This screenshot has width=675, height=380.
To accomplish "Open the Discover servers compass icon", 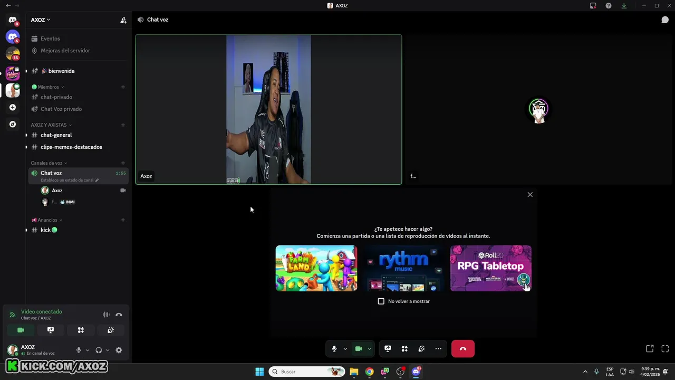I will [x=13, y=124].
